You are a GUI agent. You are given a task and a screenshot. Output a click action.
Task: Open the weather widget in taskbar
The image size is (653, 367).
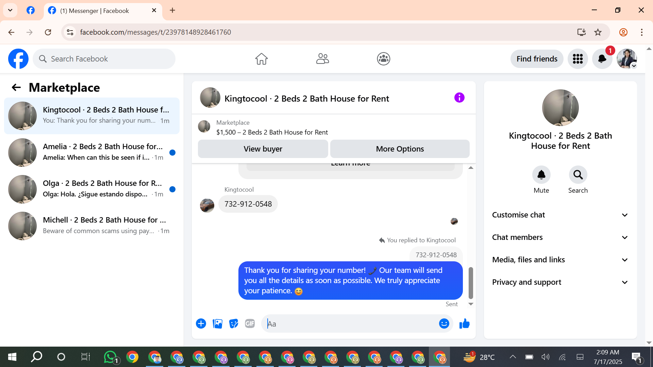pyautogui.click(x=479, y=357)
